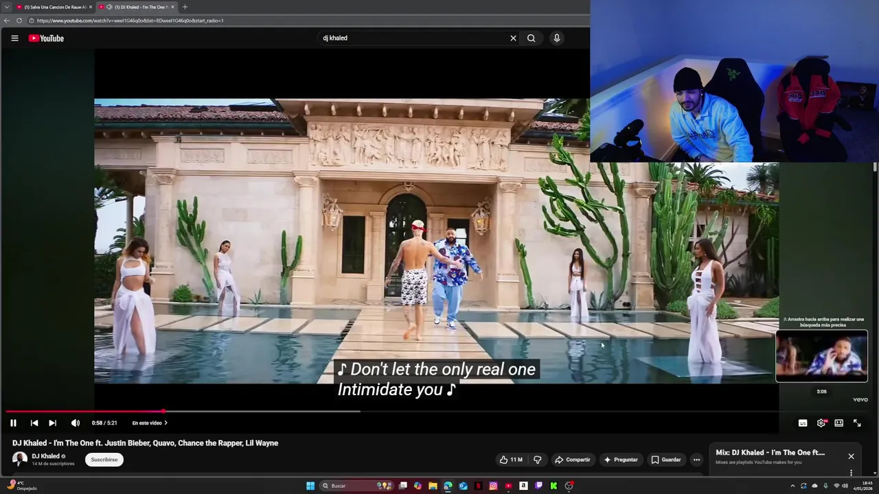This screenshot has height=494, width=879.
Task: Open a new browser tab
Action: 185,7
